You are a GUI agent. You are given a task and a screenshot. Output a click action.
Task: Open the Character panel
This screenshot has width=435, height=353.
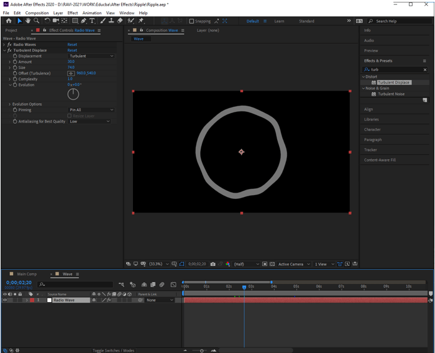[372, 130]
